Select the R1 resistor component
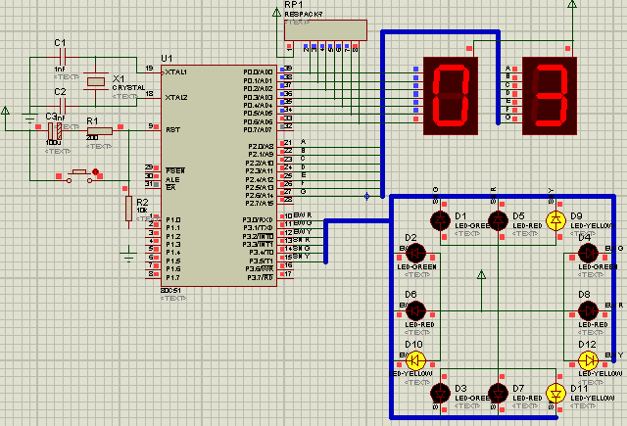The image size is (627, 426). coord(100,130)
